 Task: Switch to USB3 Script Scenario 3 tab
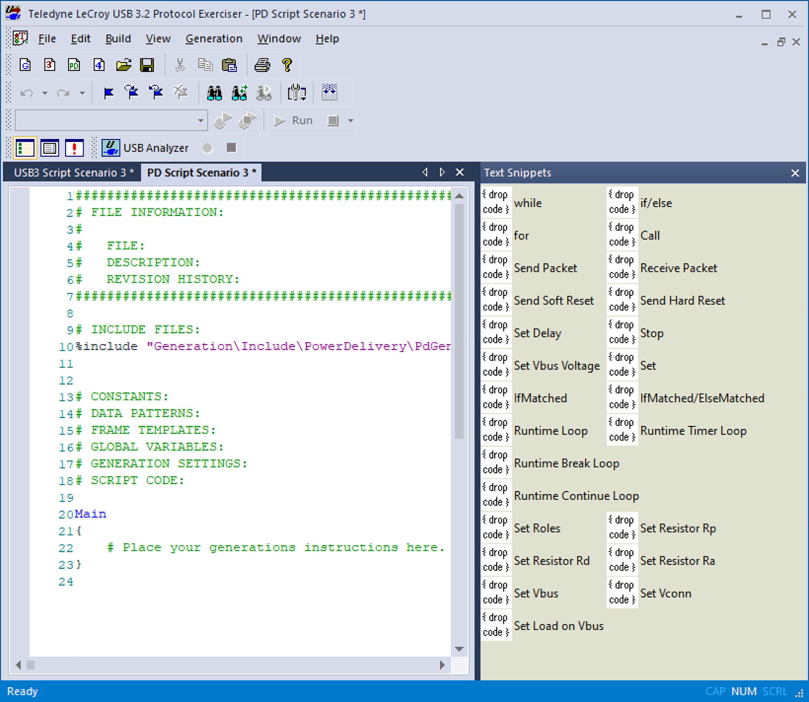73,173
